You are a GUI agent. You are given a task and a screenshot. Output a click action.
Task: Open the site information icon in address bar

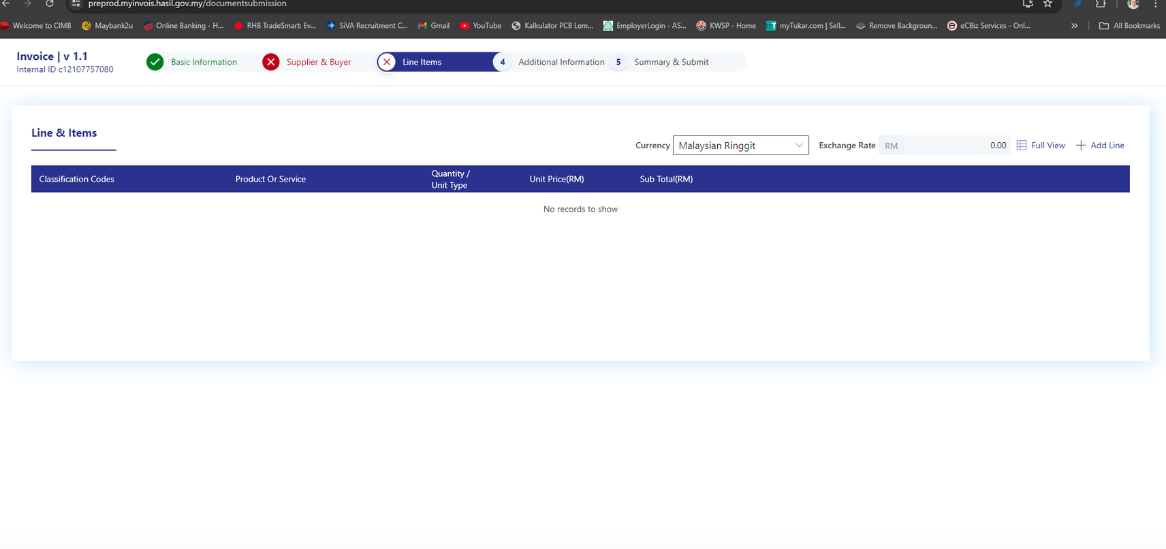[76, 4]
